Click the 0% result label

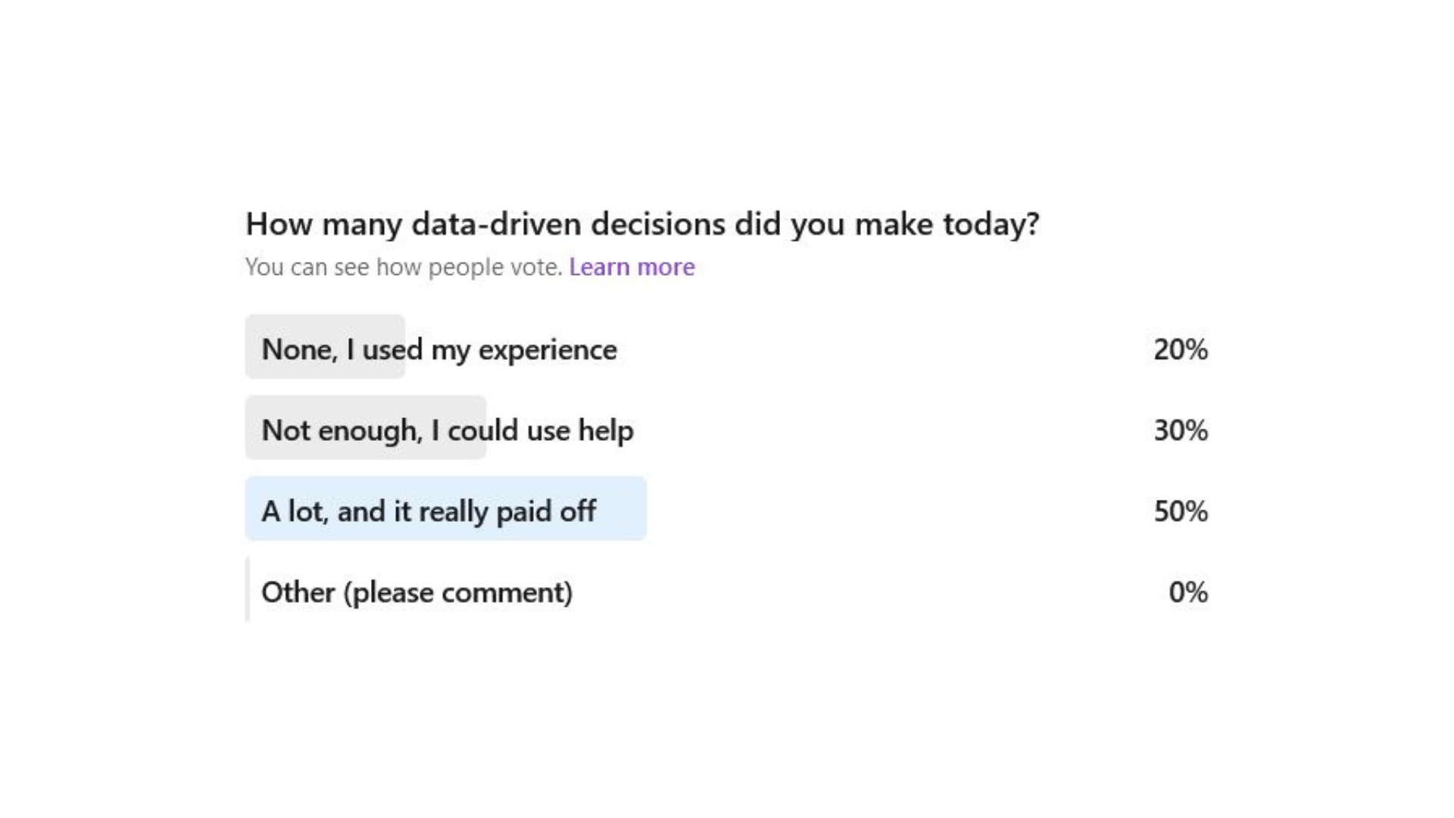[x=1190, y=592]
